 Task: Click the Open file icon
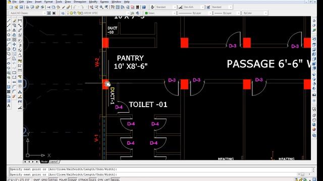[x=16, y=7]
